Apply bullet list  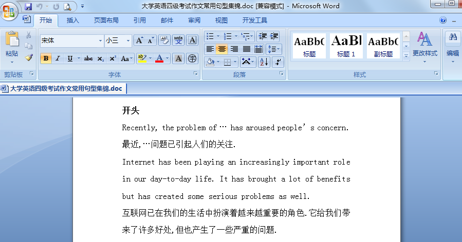click(x=210, y=36)
